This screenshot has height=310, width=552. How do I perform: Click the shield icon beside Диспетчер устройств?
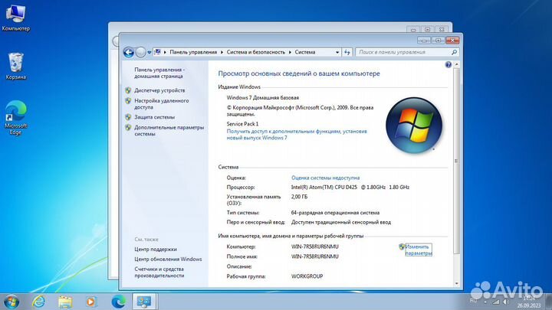128,90
